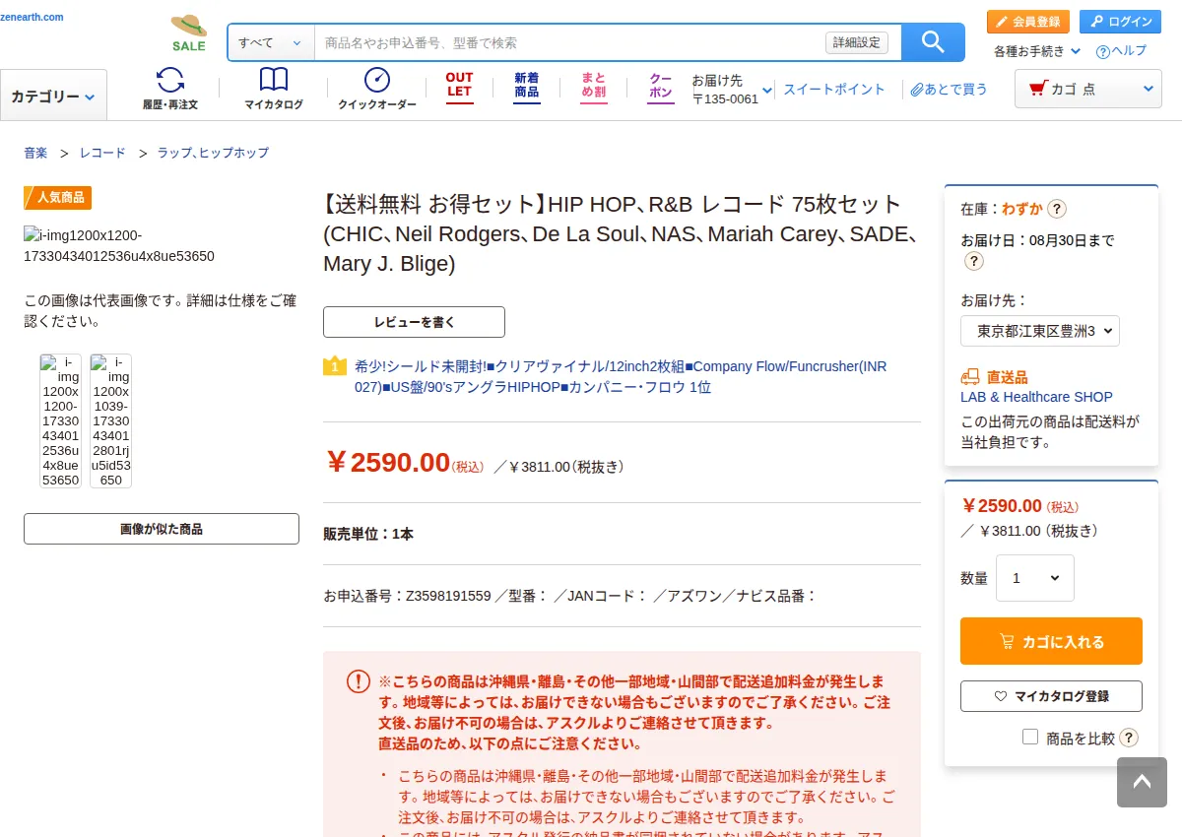The height and width of the screenshot is (837, 1182).
Task: Click the large red ￥2590.00 price
Action: click(x=387, y=462)
